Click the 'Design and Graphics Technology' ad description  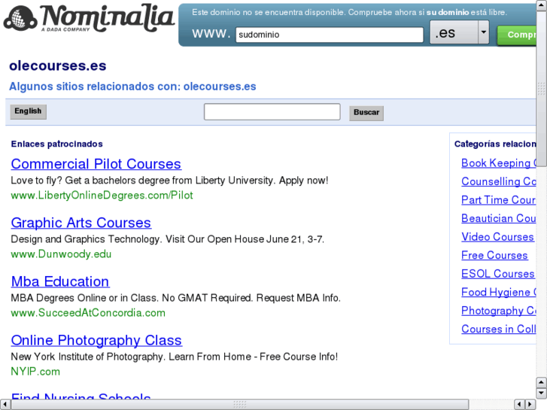(168, 239)
